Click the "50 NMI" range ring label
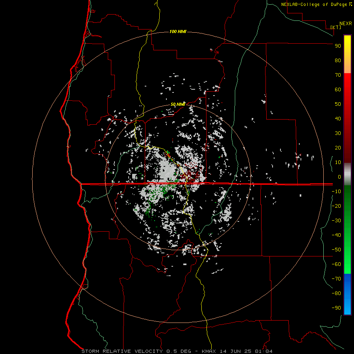The width and height of the screenshot is (354, 354). pos(178,104)
